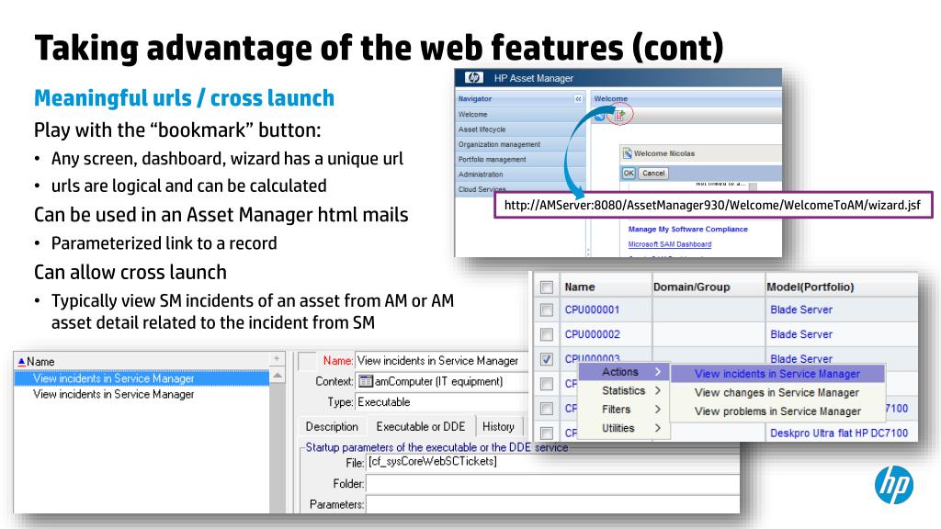The height and width of the screenshot is (529, 941).
Task: Open Asset lifecycle in the Navigator
Action: point(482,129)
